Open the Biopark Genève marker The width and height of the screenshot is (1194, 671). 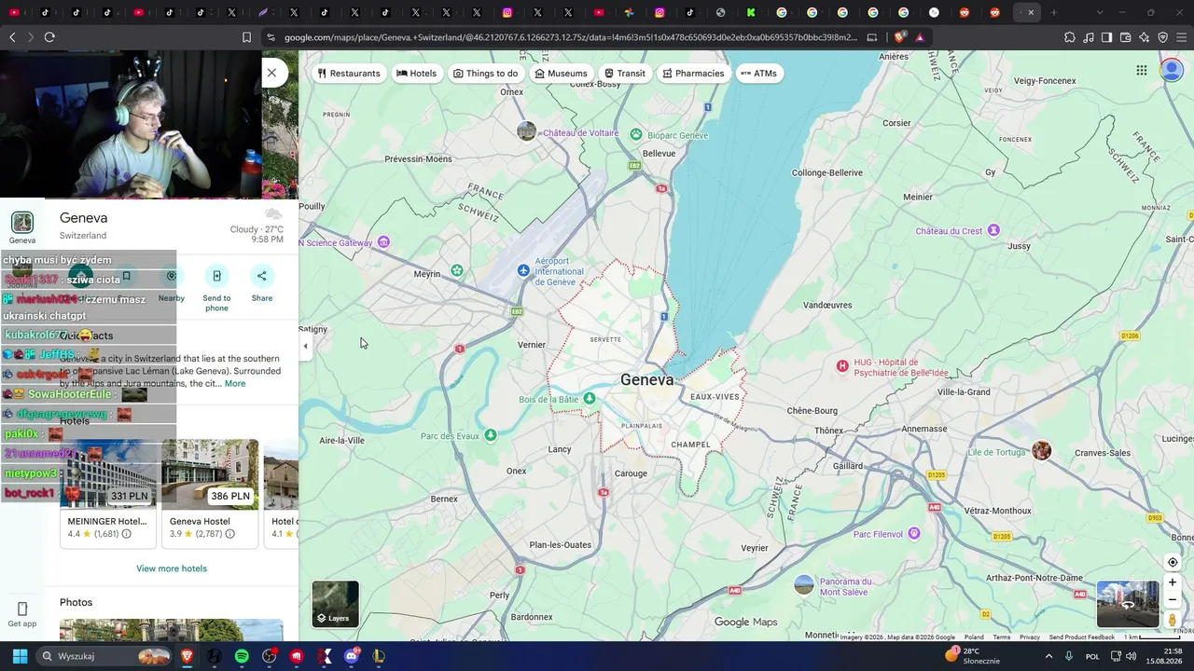pyautogui.click(x=636, y=135)
